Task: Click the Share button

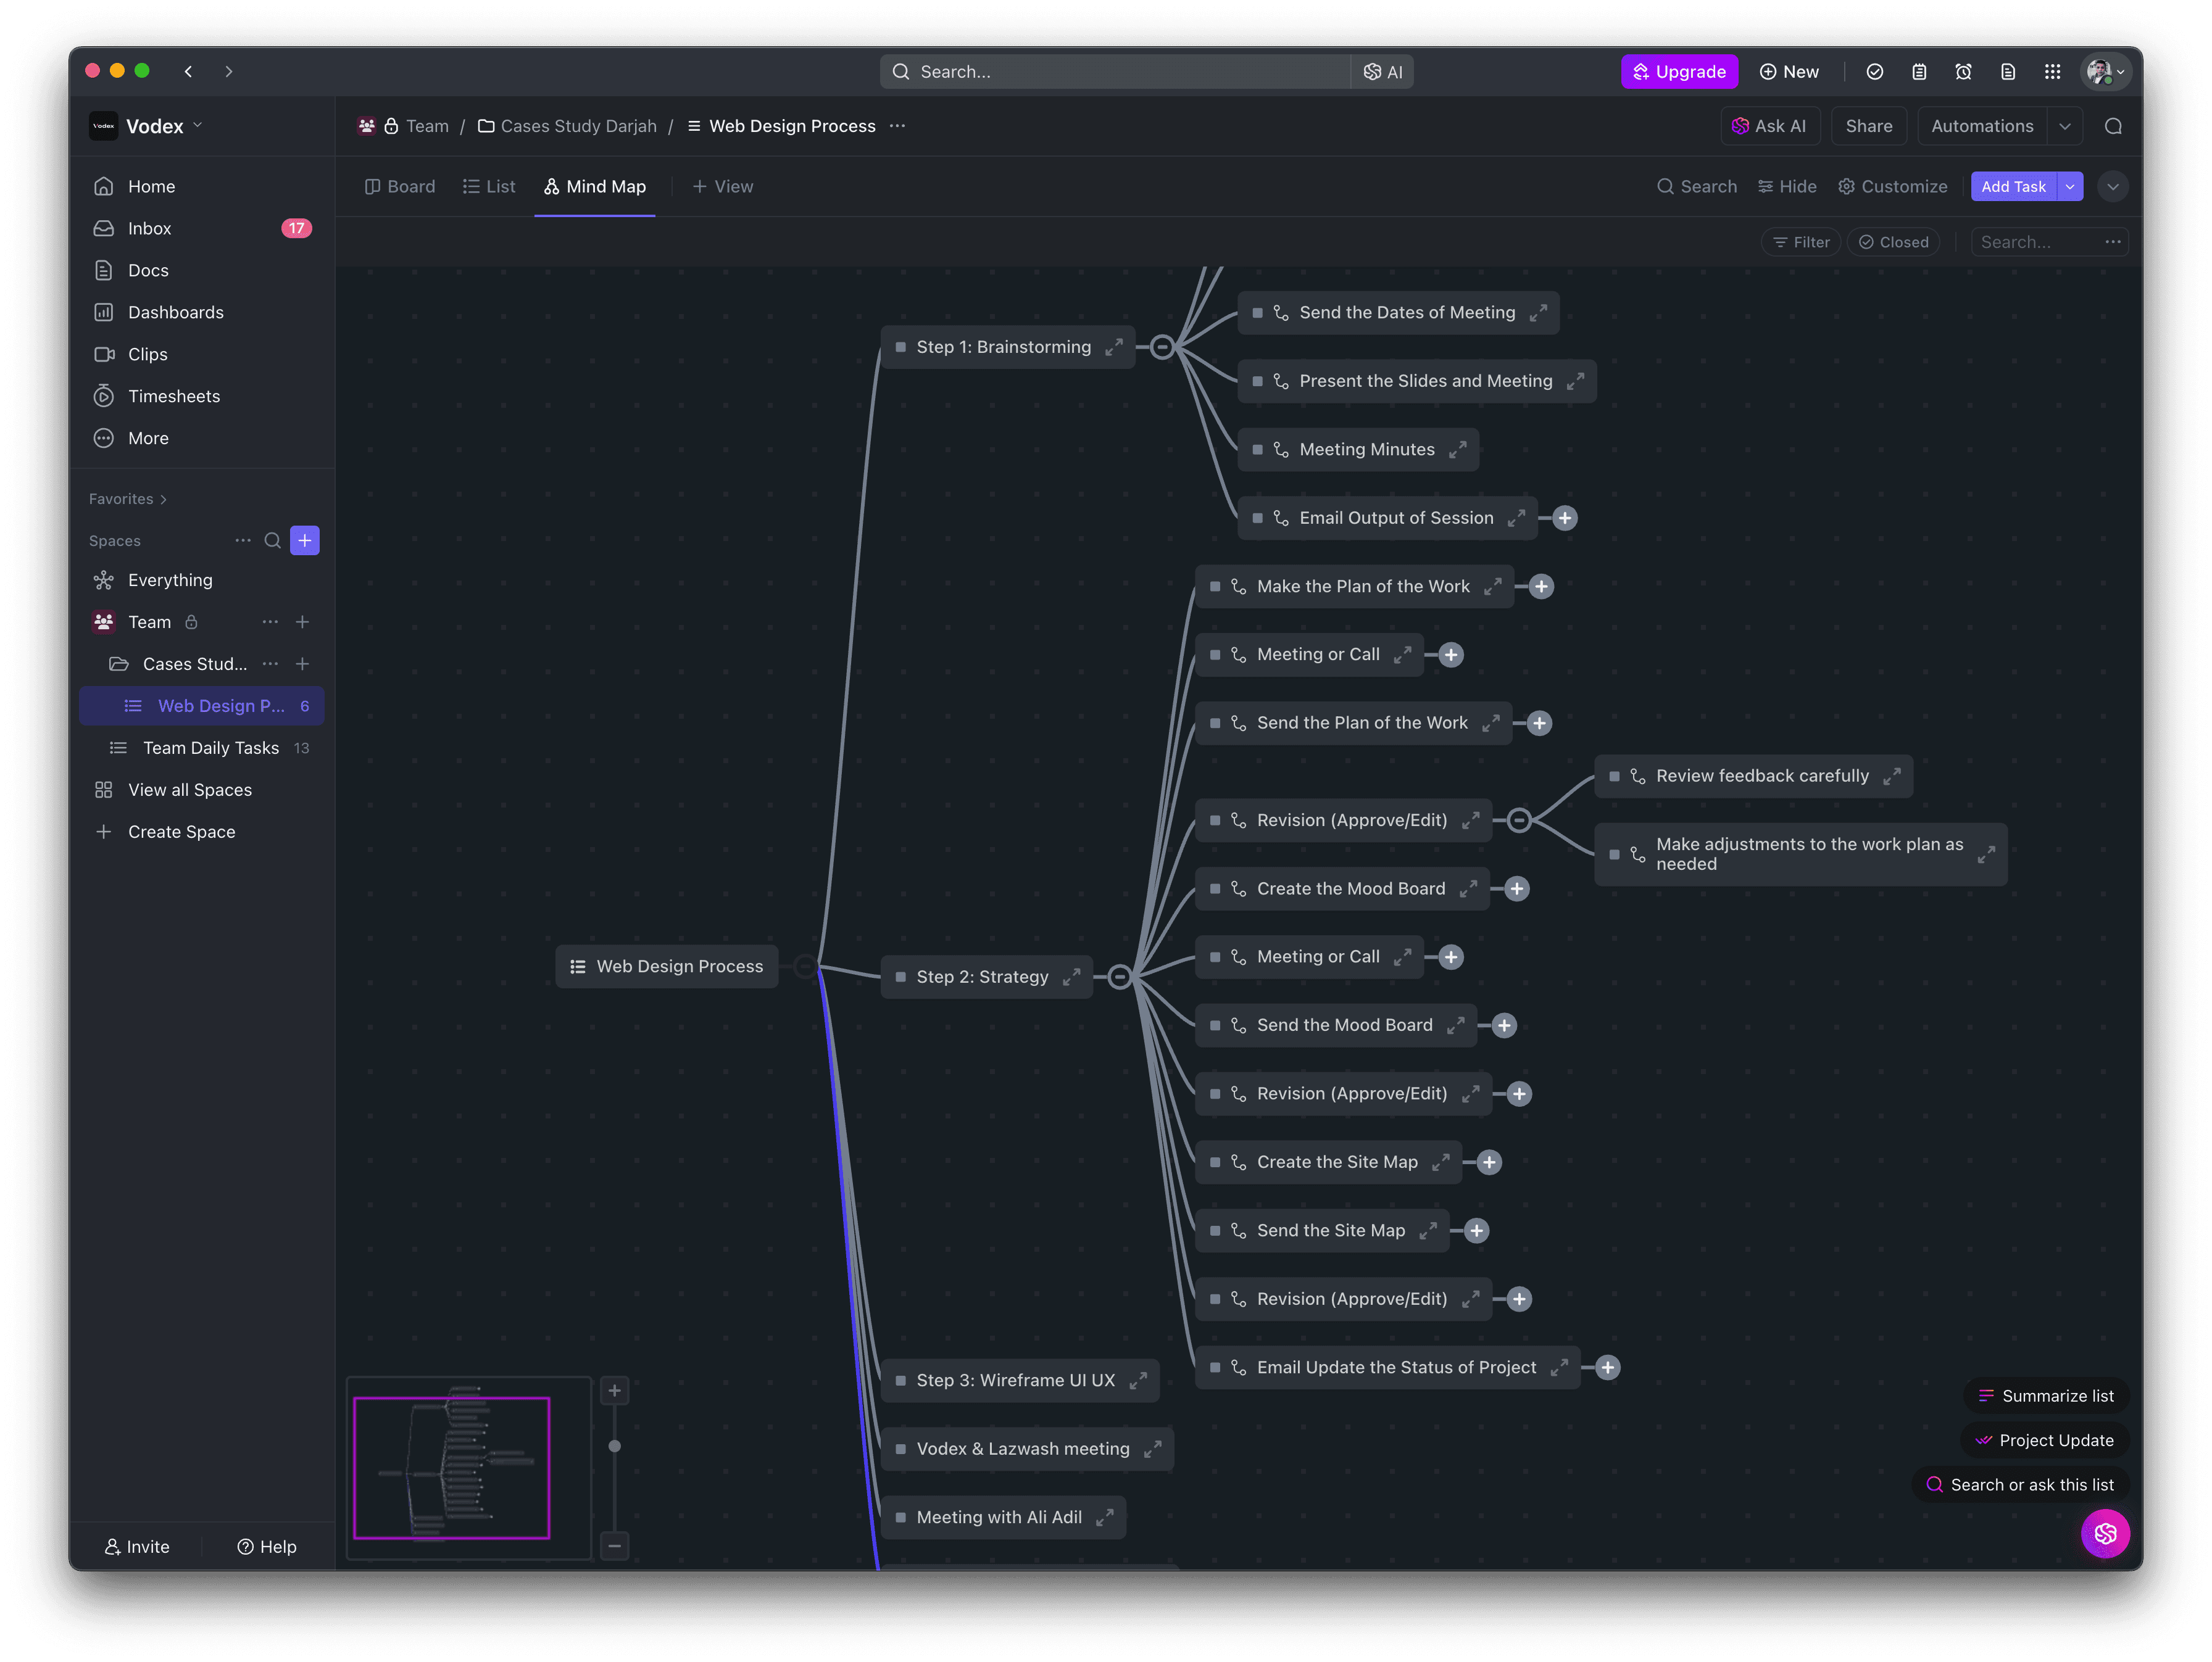Action: 1868,126
